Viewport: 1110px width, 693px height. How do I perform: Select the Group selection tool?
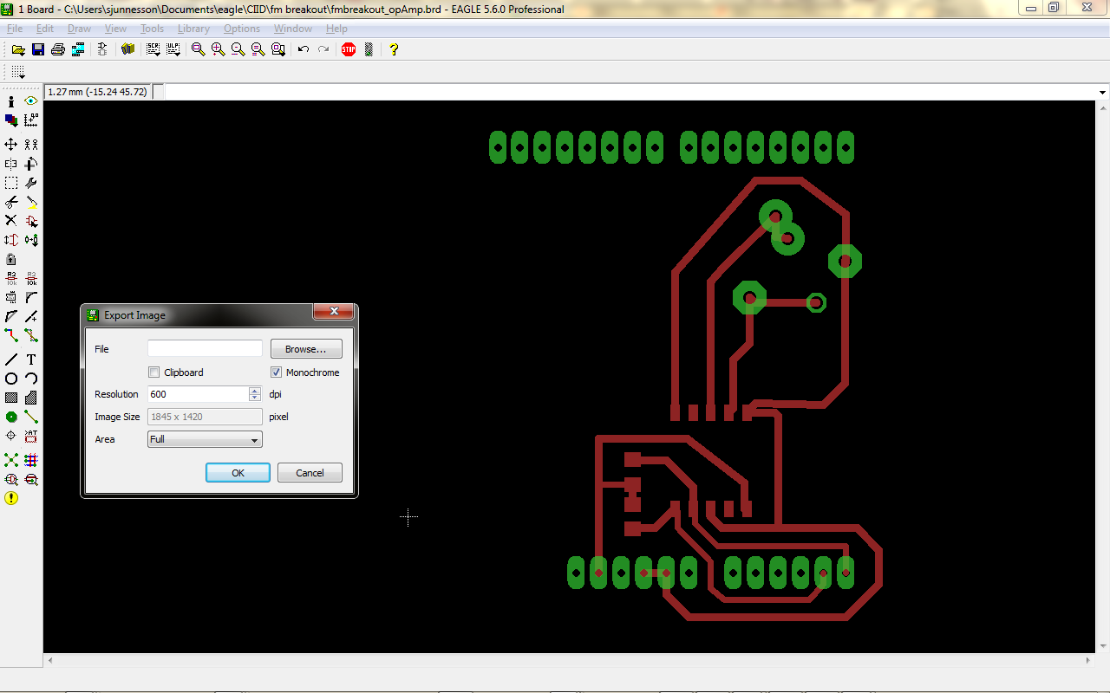[x=11, y=183]
